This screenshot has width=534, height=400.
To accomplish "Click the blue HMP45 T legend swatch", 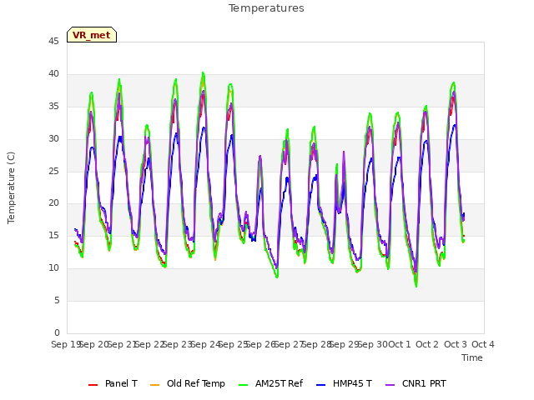I will pyautogui.click(x=320, y=385).
